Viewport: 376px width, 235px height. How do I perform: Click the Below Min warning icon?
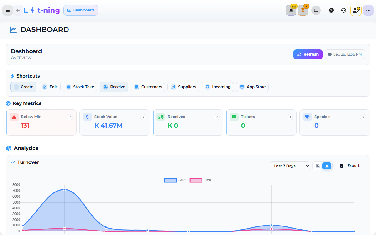coord(14,117)
